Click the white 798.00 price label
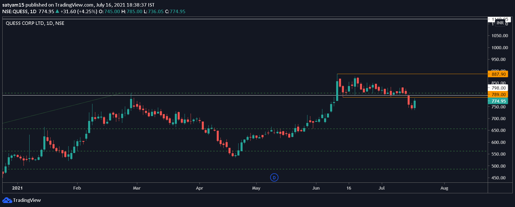The width and height of the screenshot is (515, 207). [x=498, y=88]
